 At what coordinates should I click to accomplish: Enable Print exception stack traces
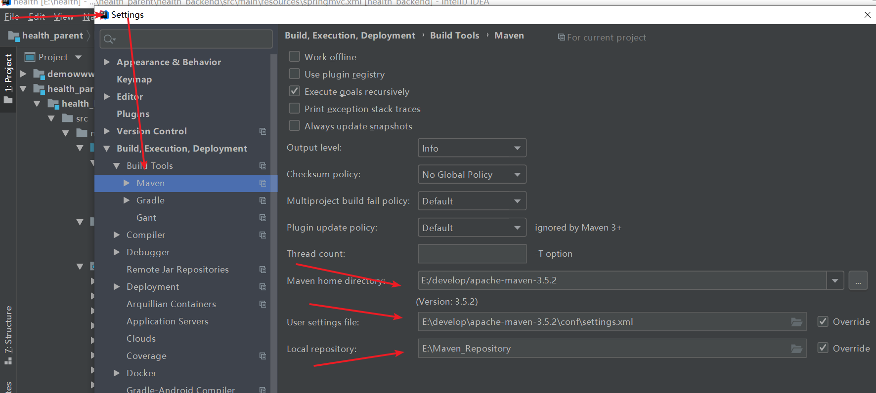(x=294, y=109)
